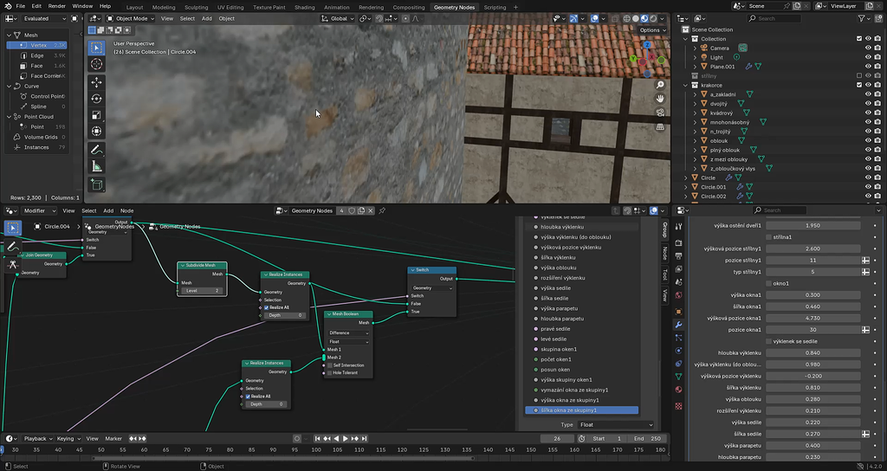Open the Modifiers wrench properties tab
Screen dimensions: 887x471
pyautogui.click(x=679, y=325)
